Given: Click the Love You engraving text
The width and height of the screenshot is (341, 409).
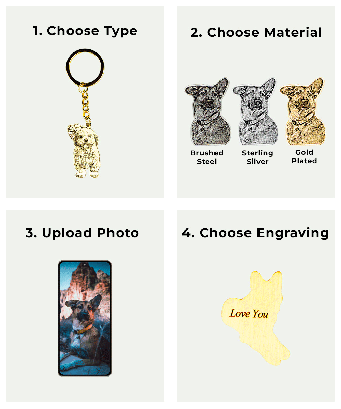Looking at the screenshot, I should (249, 313).
